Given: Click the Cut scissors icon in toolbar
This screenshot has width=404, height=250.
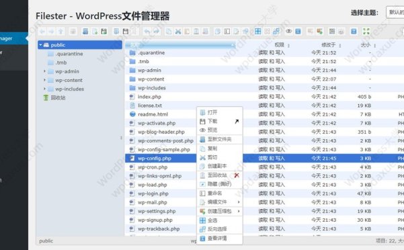Looking at the screenshot, I should (x=177, y=32).
